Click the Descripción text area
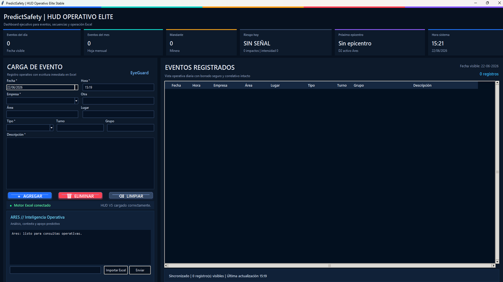 [80, 163]
